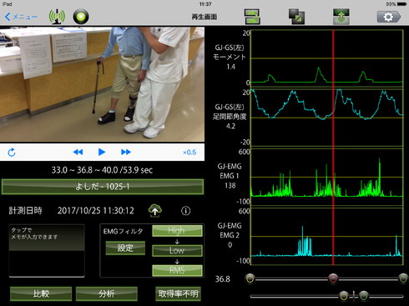The width and height of the screenshot is (409, 306).
Task: Tap the 11:37 status bar clock
Action: point(205,4)
